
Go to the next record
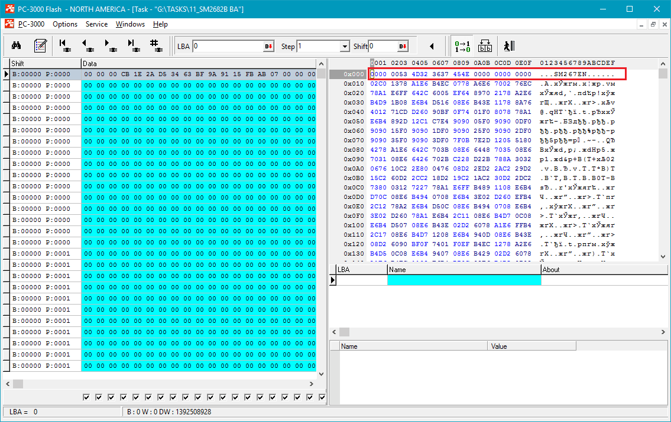pyautogui.click(x=111, y=45)
